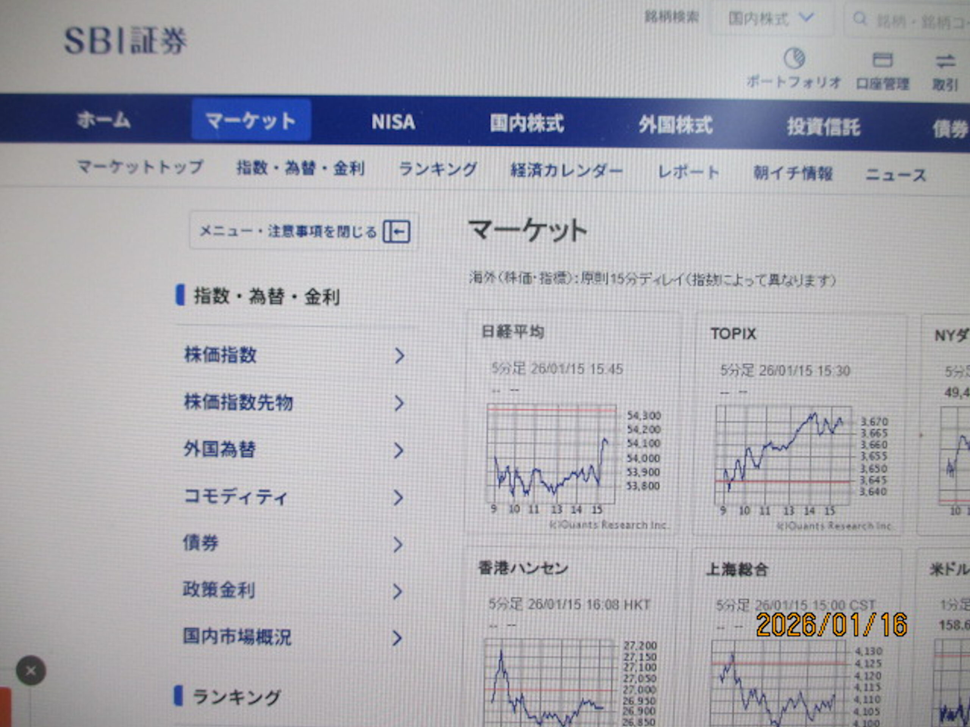Screen dimensions: 970x727
Task: Click the 朝イチ情報 link
Action: (793, 173)
